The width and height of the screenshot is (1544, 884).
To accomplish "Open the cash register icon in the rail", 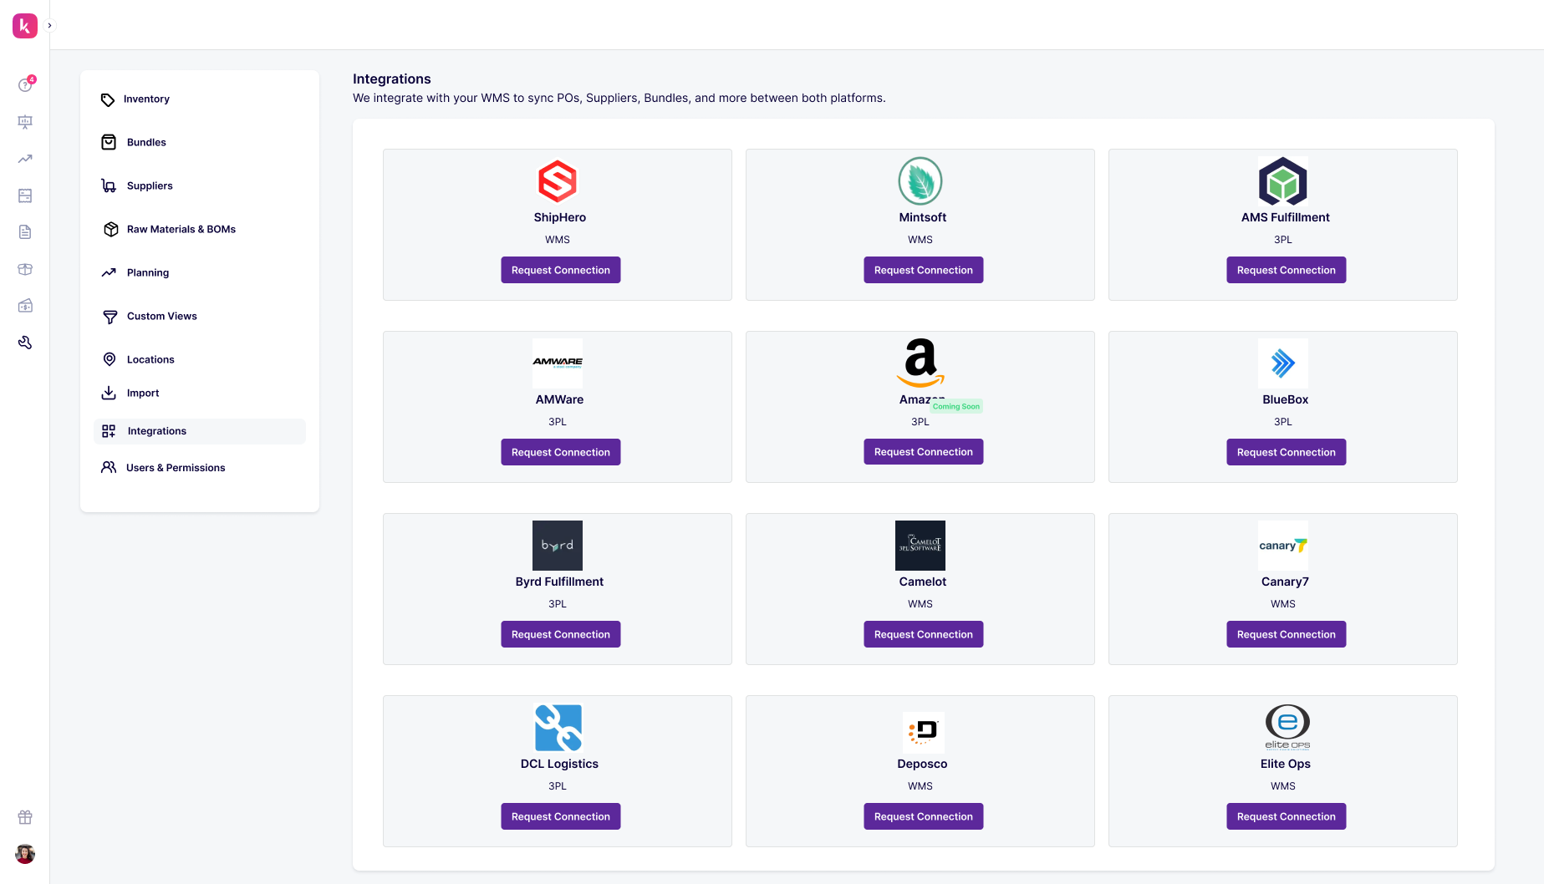I will click(x=25, y=306).
